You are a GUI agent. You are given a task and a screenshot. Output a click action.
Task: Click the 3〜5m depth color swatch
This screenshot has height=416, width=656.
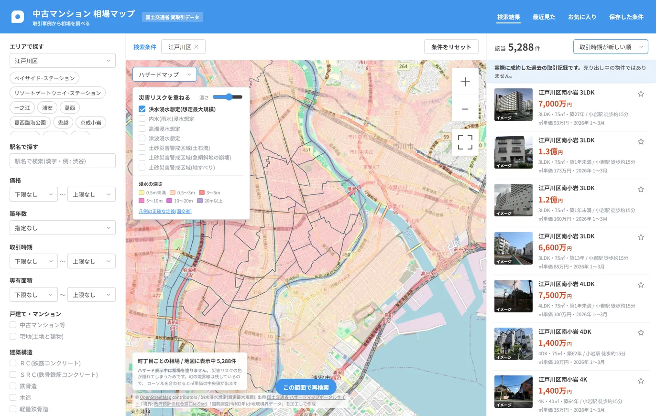(202, 192)
